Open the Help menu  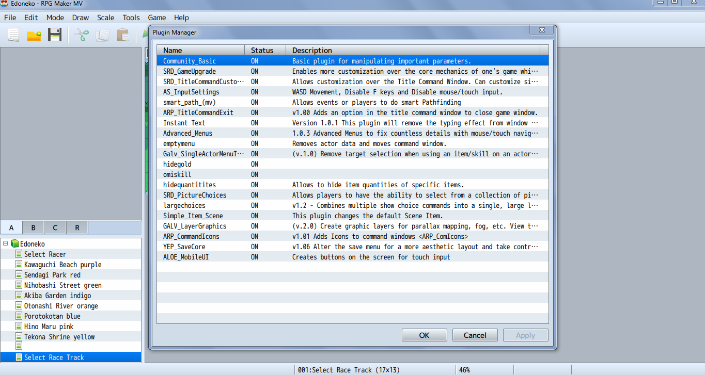tap(181, 18)
